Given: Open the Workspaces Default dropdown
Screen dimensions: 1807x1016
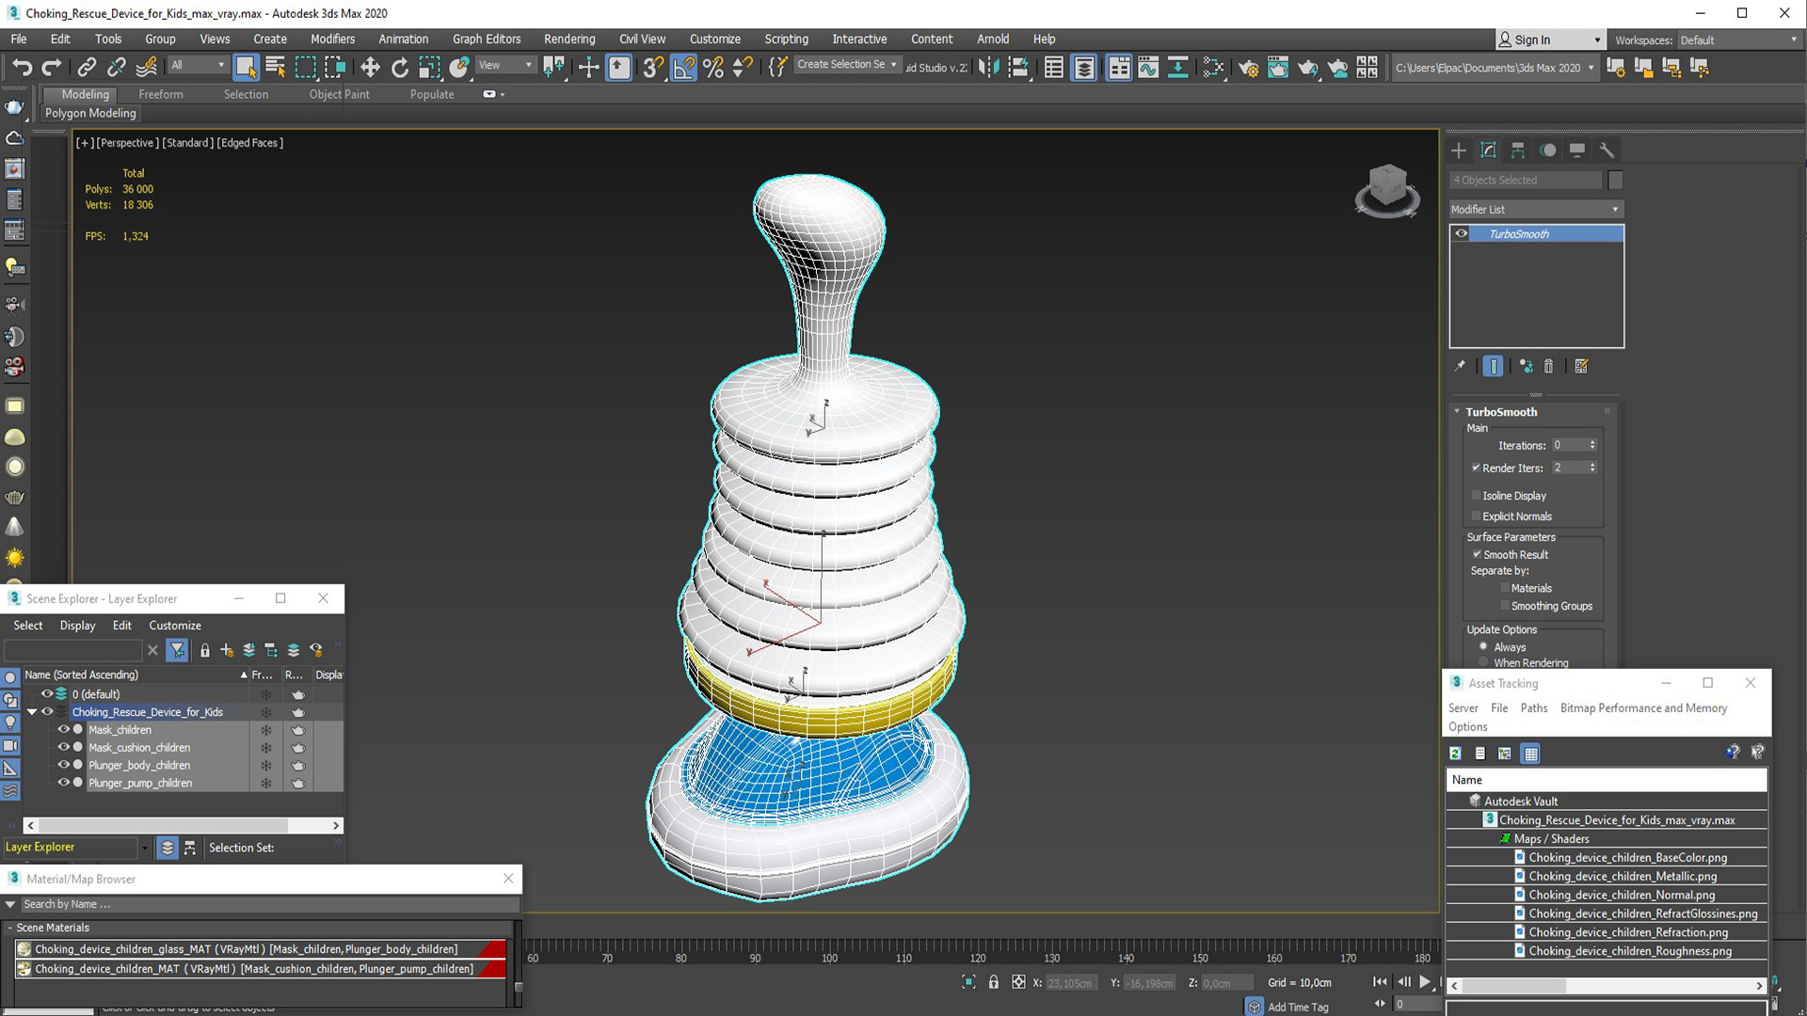Looking at the screenshot, I should click(1739, 40).
